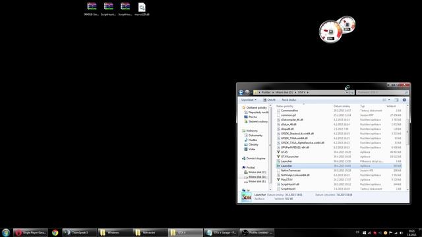Viewport: 422px width, 237px height.
Task: Toggle the preview pane icon
Action: pyautogui.click(x=396, y=100)
